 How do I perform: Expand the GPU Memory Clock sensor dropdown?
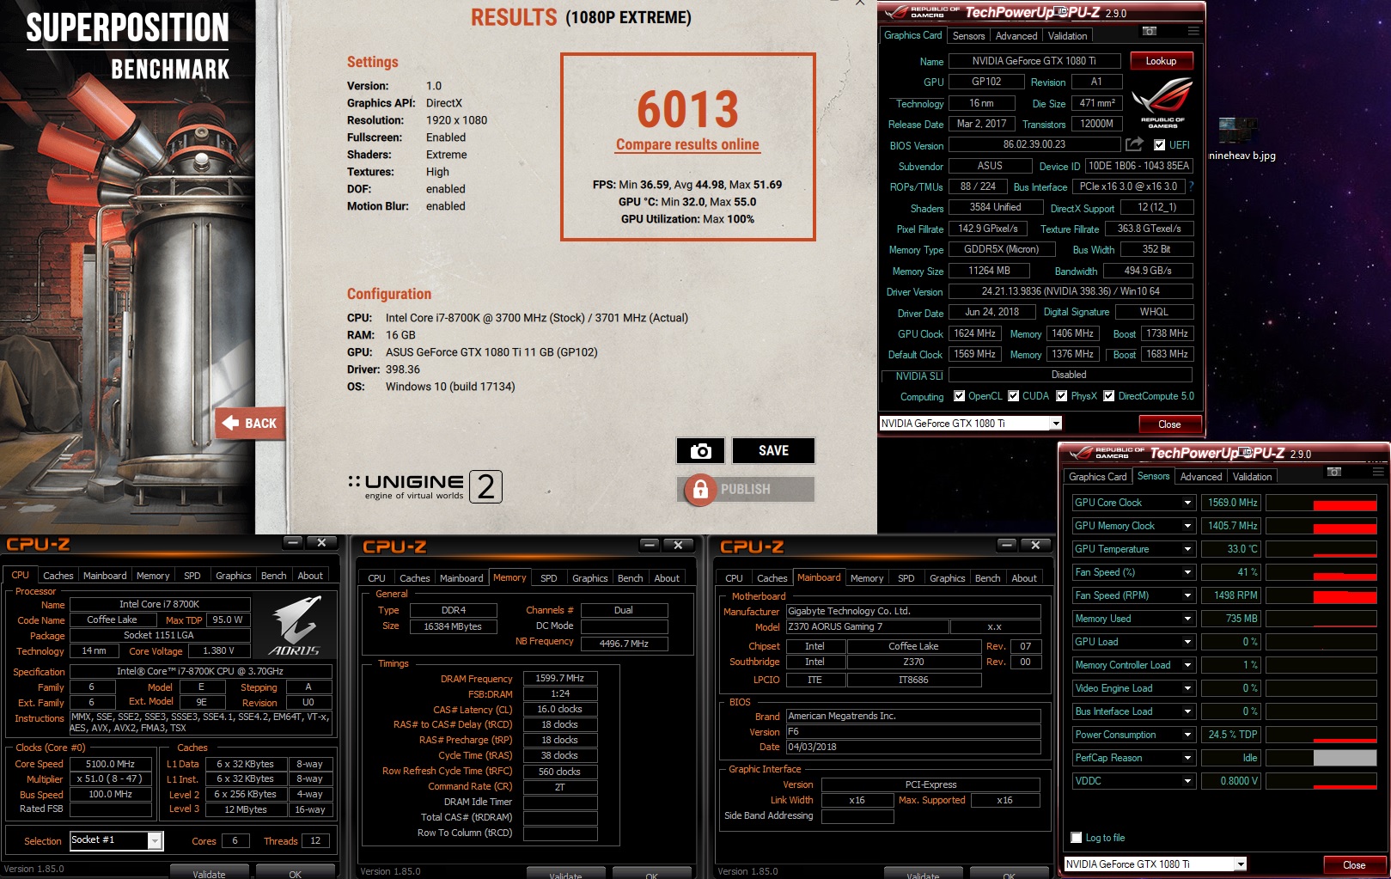pyautogui.click(x=1187, y=526)
